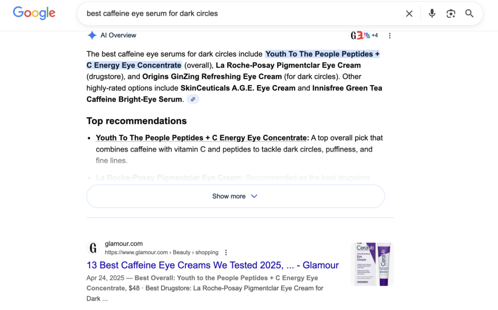Image resolution: width=498 pixels, height=310 pixels.
Task: Click the Show more chevron arrow
Action: (x=254, y=196)
